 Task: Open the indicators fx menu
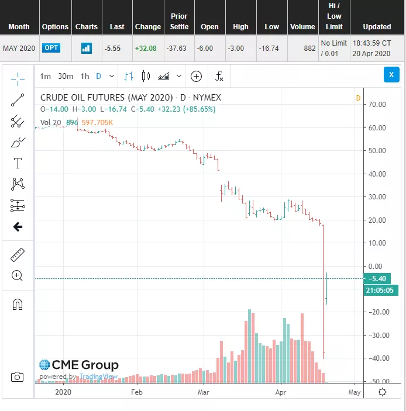pyautogui.click(x=219, y=76)
